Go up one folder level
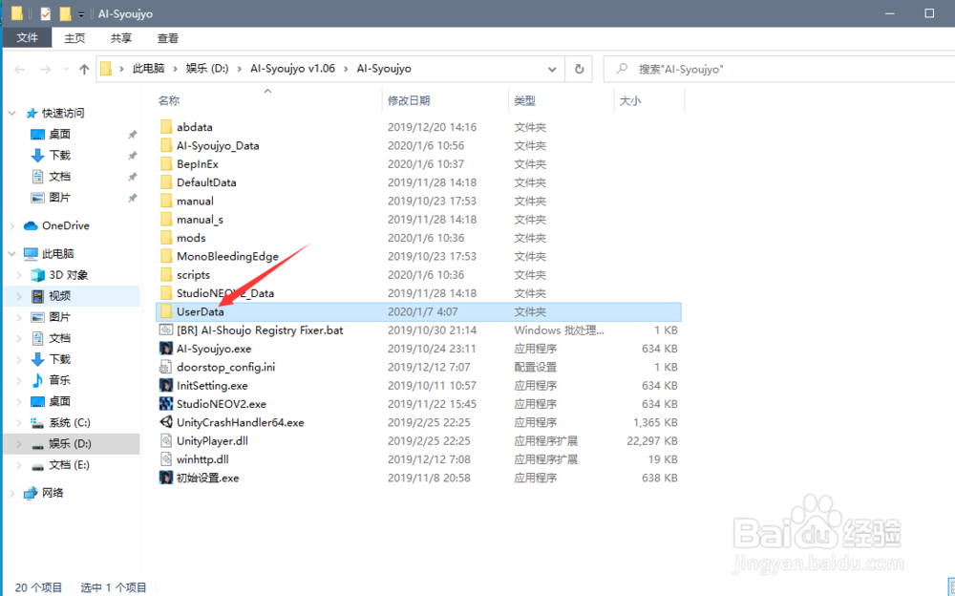955x596 pixels. 84,70
